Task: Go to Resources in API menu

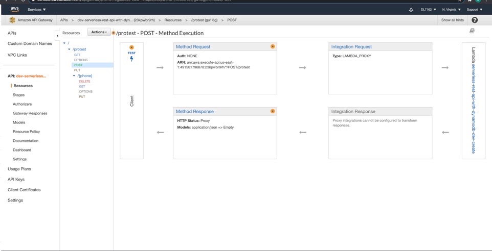Action: pyautogui.click(x=23, y=86)
